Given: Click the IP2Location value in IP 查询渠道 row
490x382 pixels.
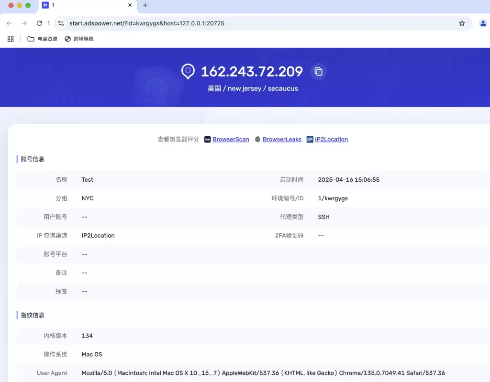Looking at the screenshot, I should point(98,236).
